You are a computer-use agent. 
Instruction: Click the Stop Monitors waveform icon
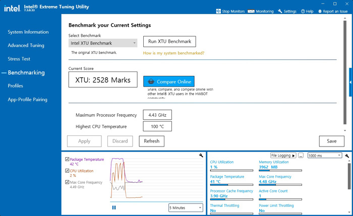[218, 11]
